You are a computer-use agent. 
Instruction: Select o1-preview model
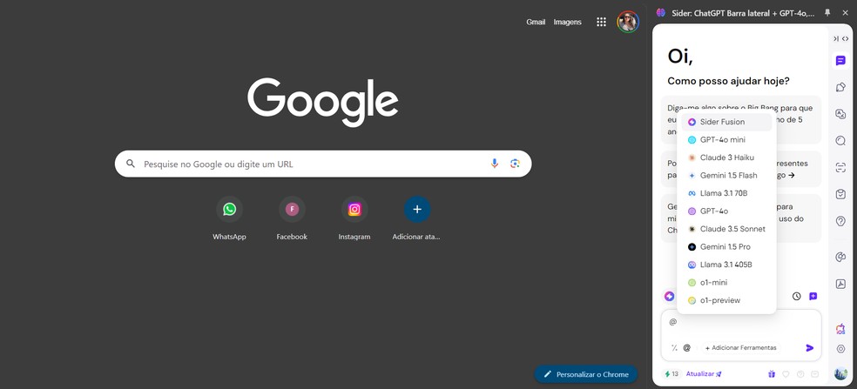click(726, 300)
